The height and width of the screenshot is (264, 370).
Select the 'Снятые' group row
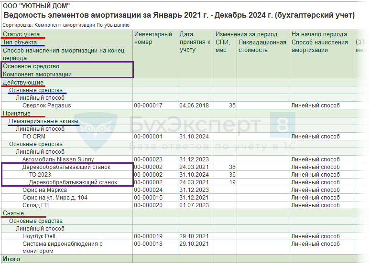(x=67, y=213)
